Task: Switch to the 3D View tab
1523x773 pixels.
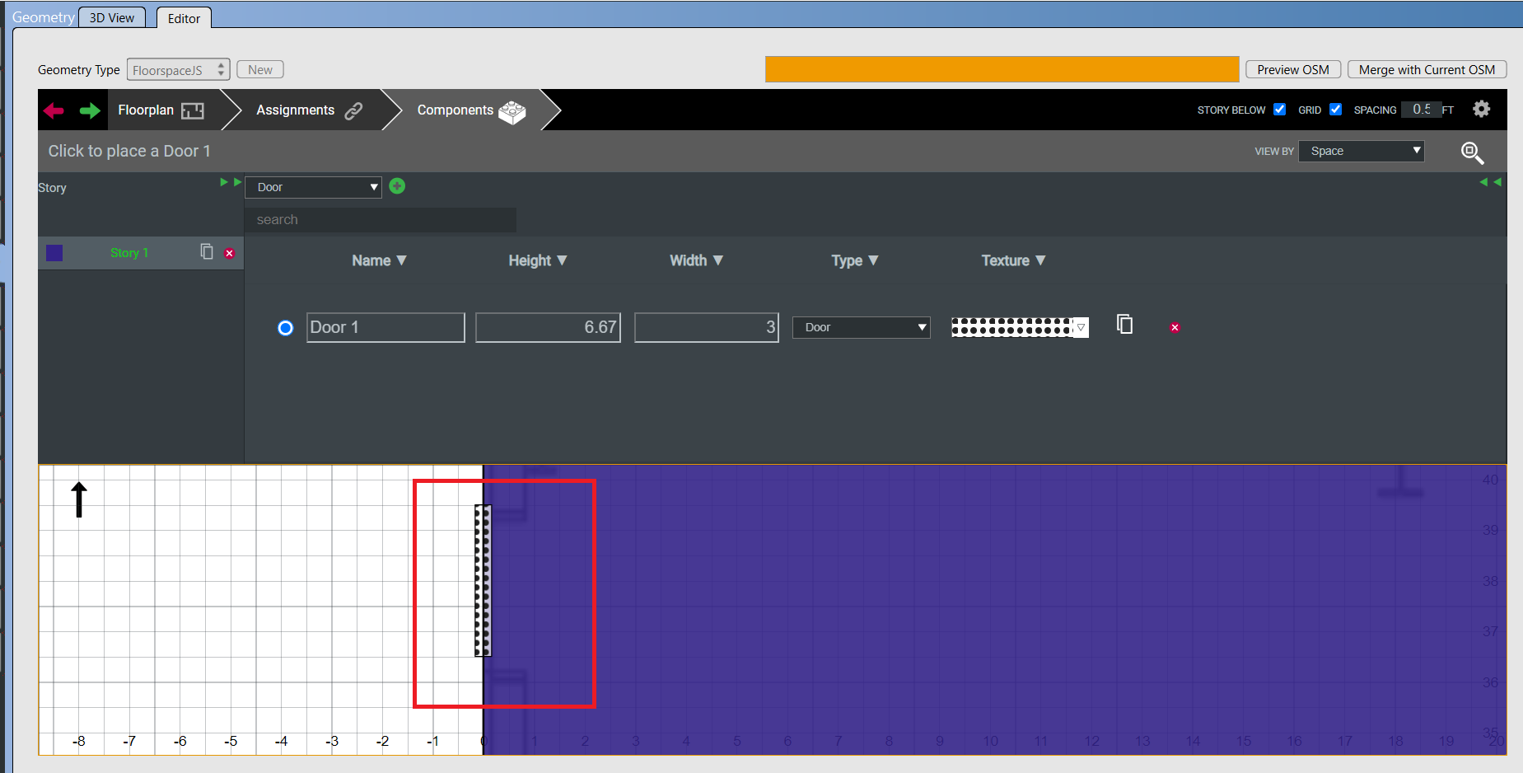Action: [x=112, y=17]
